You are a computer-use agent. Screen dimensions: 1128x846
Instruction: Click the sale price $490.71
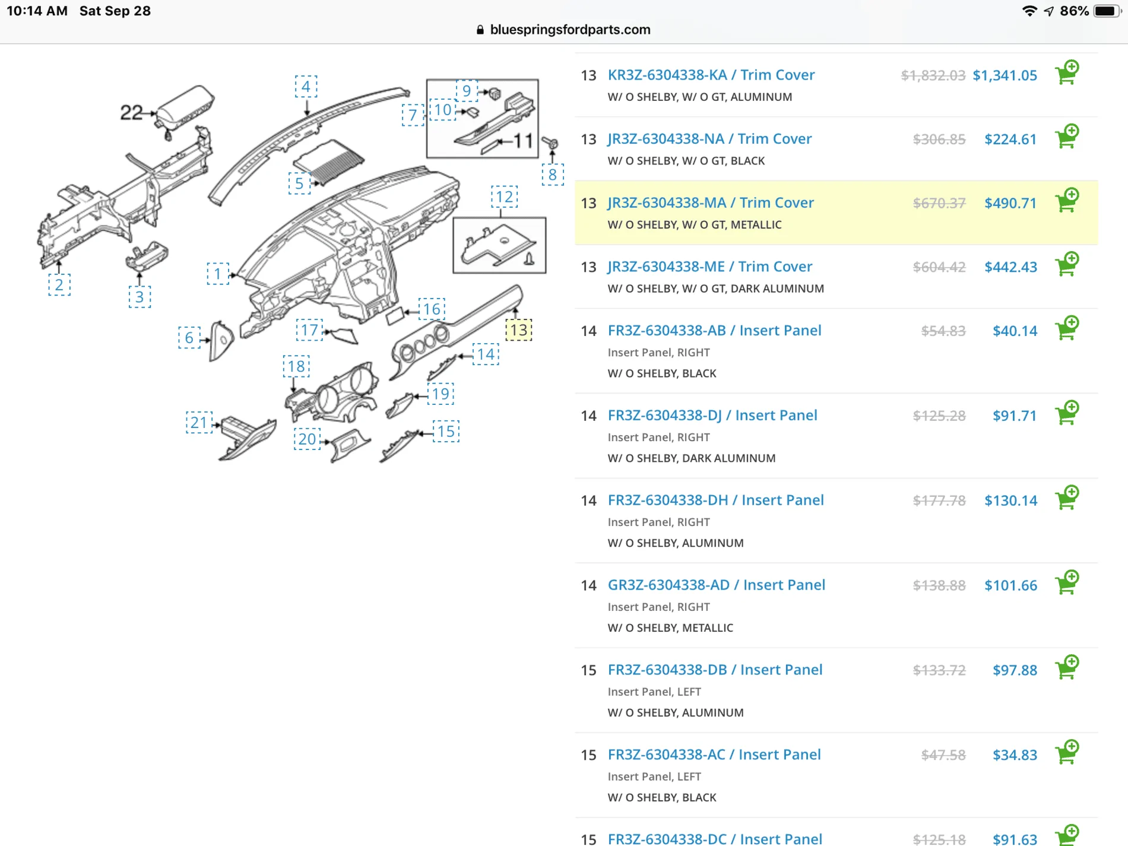pos(1010,203)
